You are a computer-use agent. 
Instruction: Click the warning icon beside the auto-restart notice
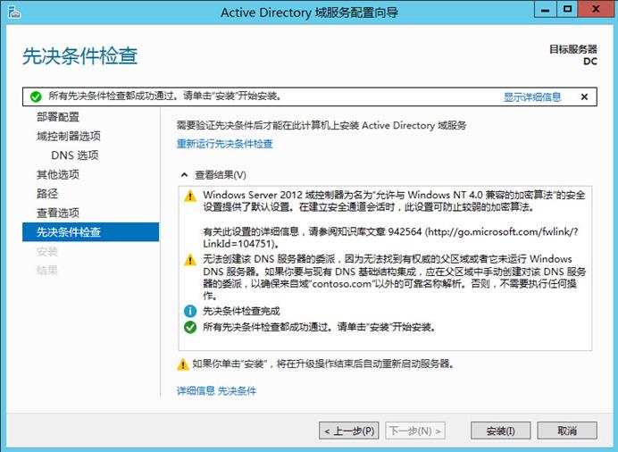tap(182, 364)
